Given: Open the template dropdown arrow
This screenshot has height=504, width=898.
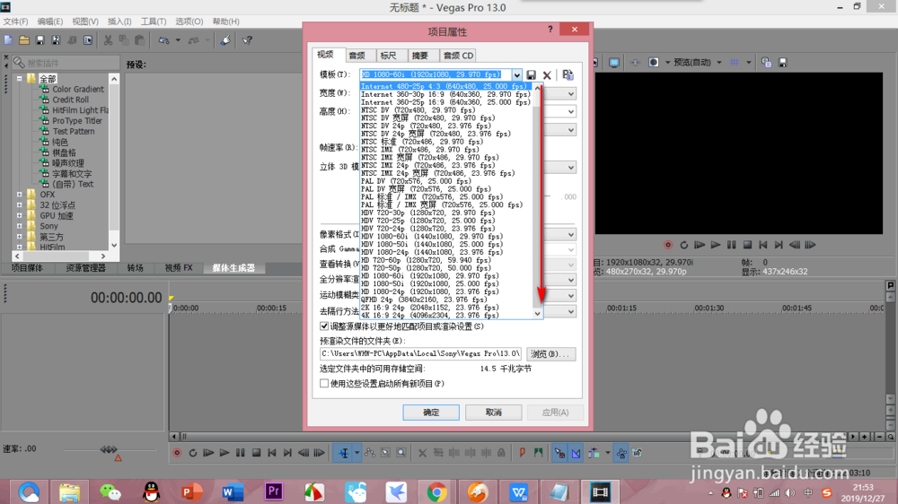Looking at the screenshot, I should pyautogui.click(x=516, y=75).
